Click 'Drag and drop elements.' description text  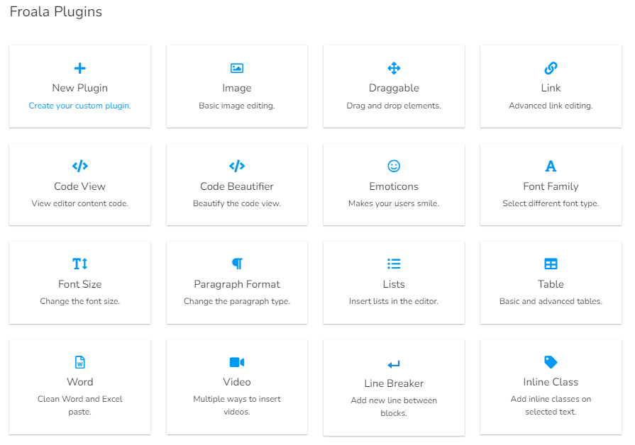tap(394, 106)
